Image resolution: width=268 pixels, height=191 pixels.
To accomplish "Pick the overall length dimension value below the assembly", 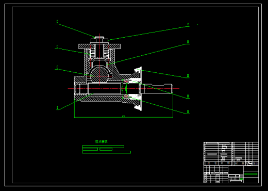I will (x=124, y=117).
